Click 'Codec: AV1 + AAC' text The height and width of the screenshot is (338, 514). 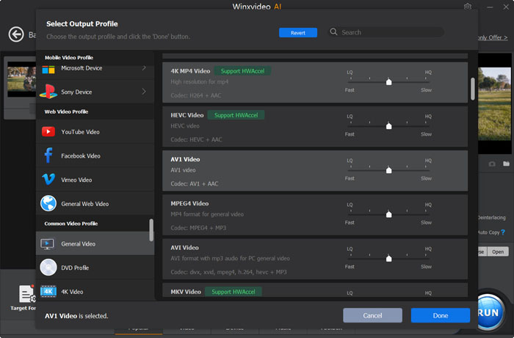click(195, 183)
